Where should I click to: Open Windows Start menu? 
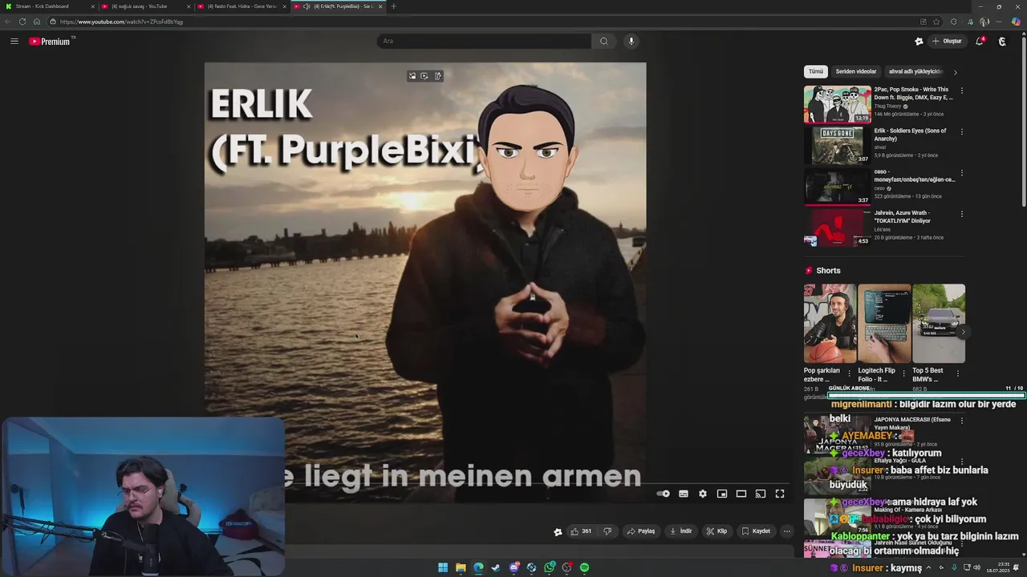443,567
